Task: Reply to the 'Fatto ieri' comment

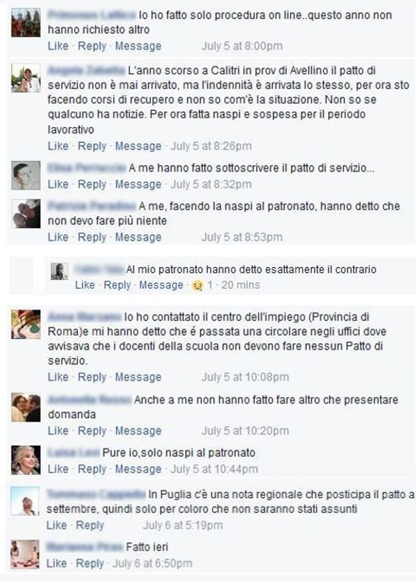Action: 90,563
